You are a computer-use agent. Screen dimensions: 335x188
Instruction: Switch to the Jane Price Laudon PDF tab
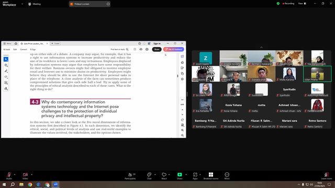[33, 43]
